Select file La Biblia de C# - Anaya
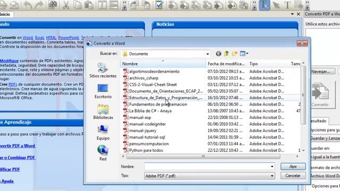The image size is (340, 191). (x=150, y=111)
